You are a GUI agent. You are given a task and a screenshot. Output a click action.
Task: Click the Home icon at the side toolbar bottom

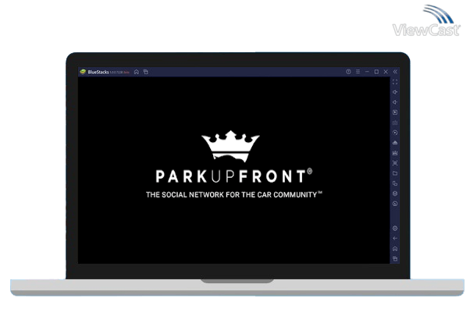[x=395, y=249]
